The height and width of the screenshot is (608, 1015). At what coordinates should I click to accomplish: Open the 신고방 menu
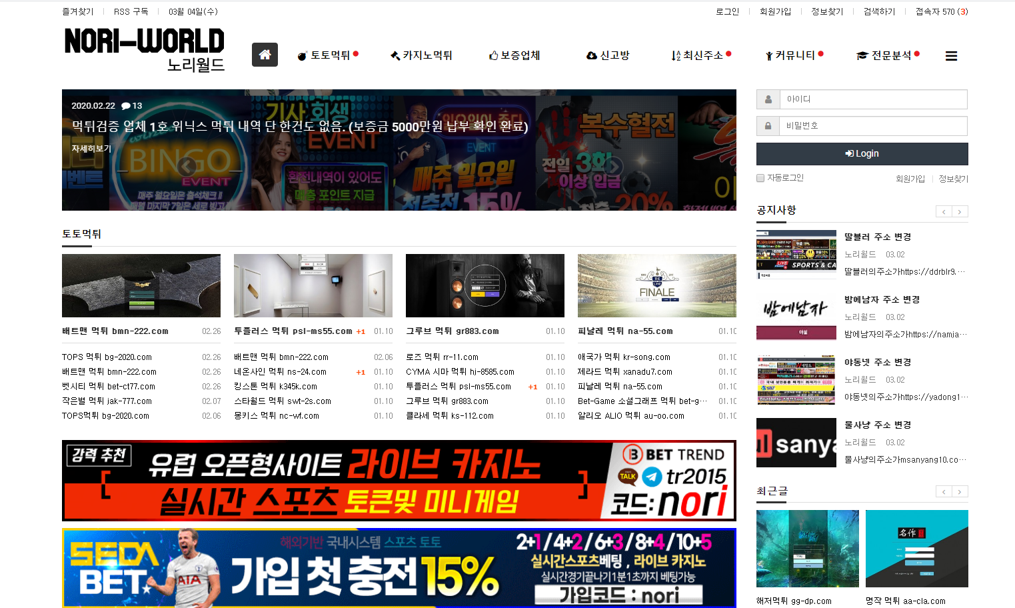(x=608, y=55)
